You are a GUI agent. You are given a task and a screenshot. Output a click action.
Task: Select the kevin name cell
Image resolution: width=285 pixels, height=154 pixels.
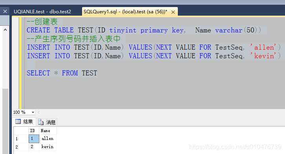pos(47,147)
